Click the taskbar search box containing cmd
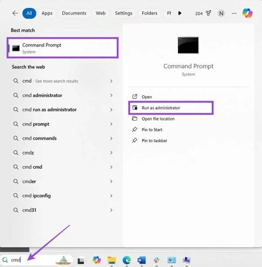262x267 pixels. pos(37,260)
